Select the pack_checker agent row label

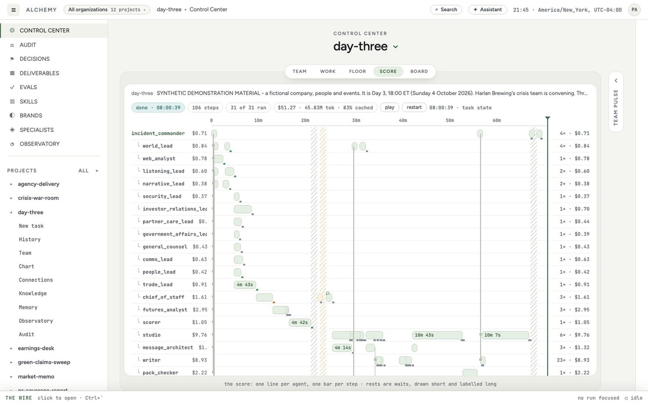point(160,373)
